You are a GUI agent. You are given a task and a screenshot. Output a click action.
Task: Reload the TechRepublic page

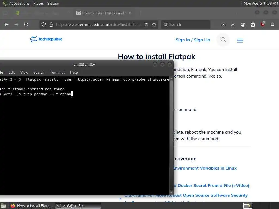[x=26, y=24]
